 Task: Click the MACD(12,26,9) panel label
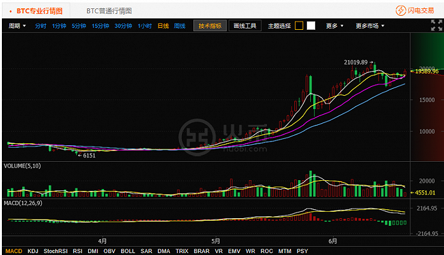[23, 203]
